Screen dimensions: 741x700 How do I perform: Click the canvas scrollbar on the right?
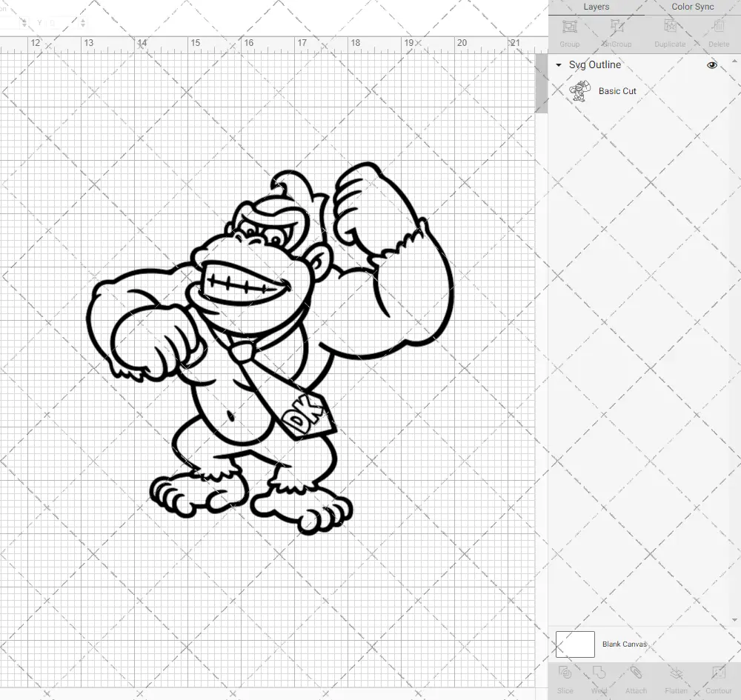[541, 83]
